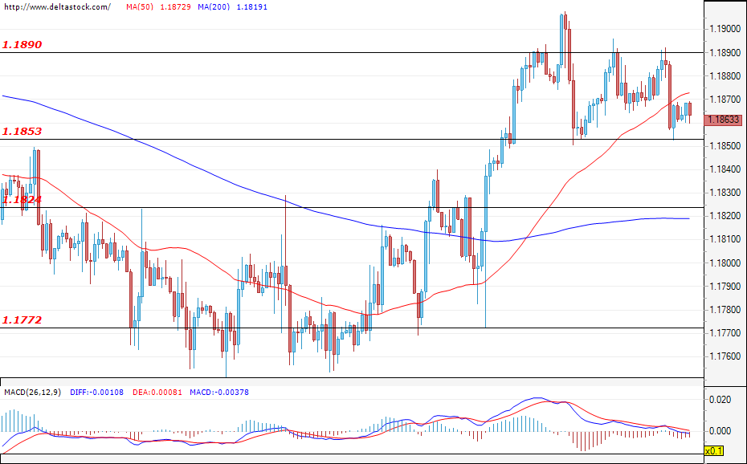
Task: Click the 1.18500 price axis label
Action: click(x=725, y=146)
